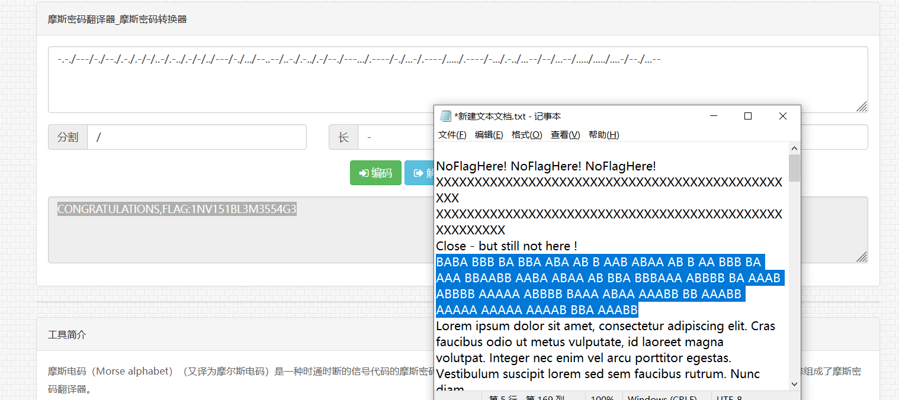
Task: Click inside the Morse code input textarea
Action: pos(237,80)
